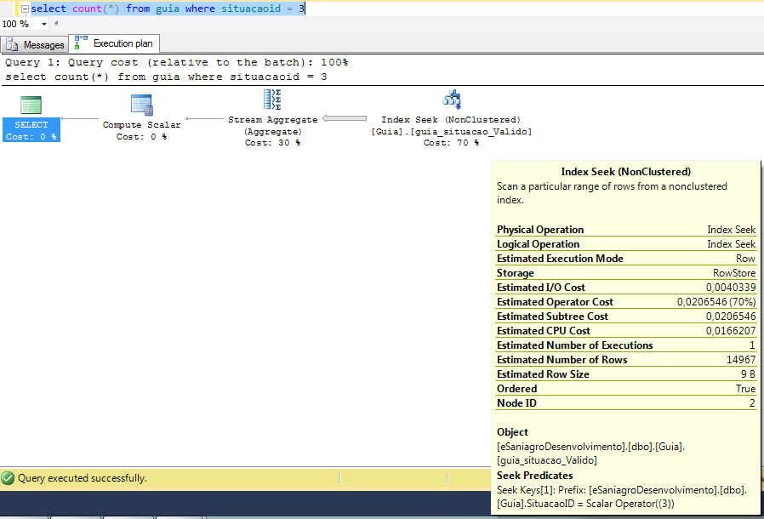Click the 'Compute Scalar' cost label

pyautogui.click(x=141, y=131)
